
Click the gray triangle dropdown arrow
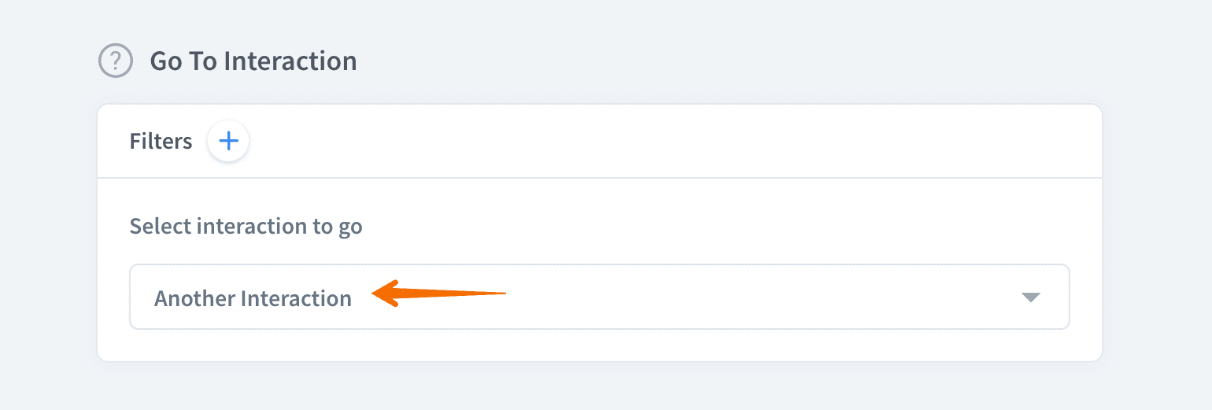tap(1030, 297)
